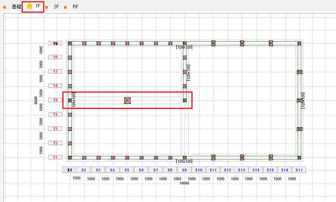Select the large column symbol at X5-Y5

click(x=127, y=101)
